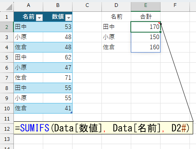Image resolution: width=196 pixels, height=149 pixels.
Task: Select row 8 header
Action: (x=7, y=88)
